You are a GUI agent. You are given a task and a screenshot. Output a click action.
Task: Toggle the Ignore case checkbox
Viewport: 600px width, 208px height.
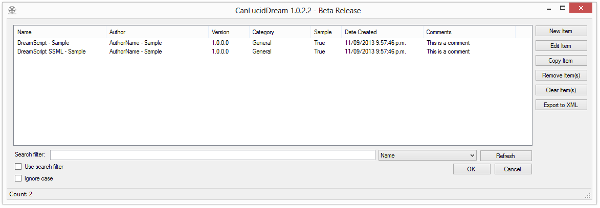tap(18, 178)
